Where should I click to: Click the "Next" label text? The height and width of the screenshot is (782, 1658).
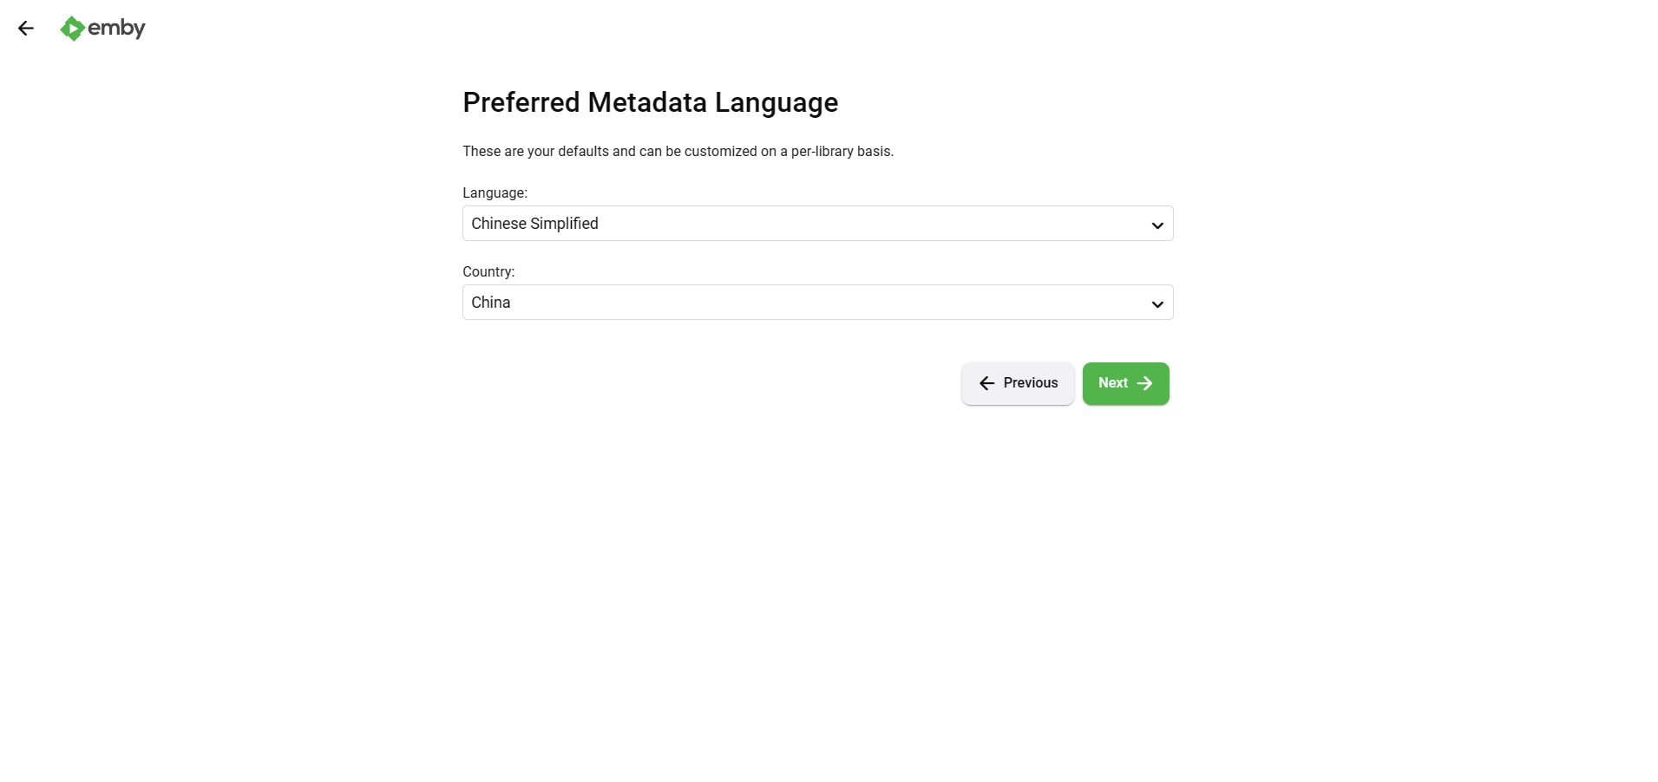(x=1112, y=383)
